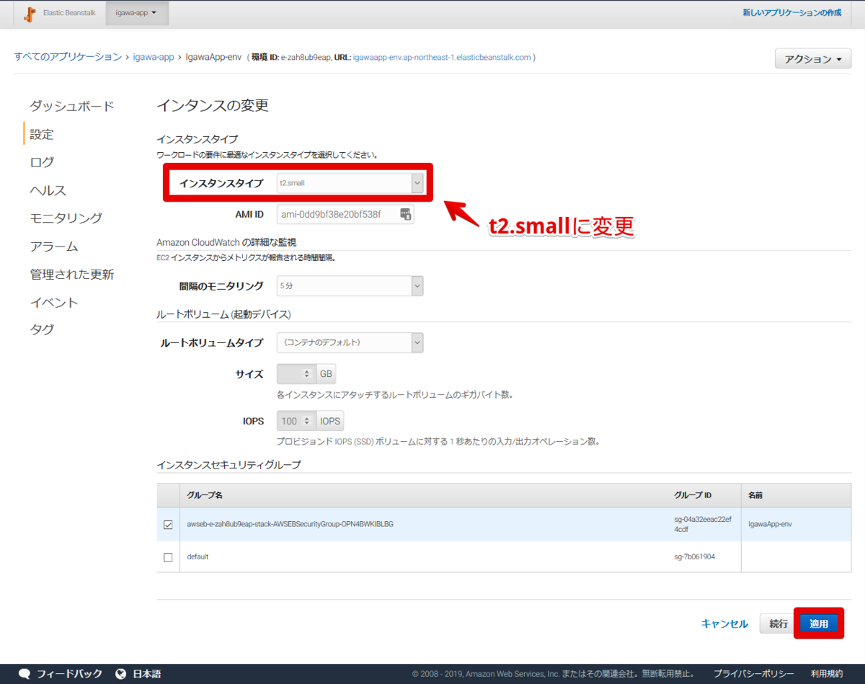Click the globe icon next to 日本語
Image resolution: width=865 pixels, height=684 pixels.
point(120,673)
